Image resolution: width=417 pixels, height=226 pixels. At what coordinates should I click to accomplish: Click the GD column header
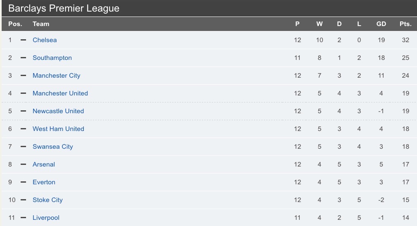pos(381,24)
